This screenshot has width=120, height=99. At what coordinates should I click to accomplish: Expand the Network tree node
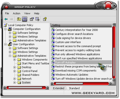coord(15,79)
